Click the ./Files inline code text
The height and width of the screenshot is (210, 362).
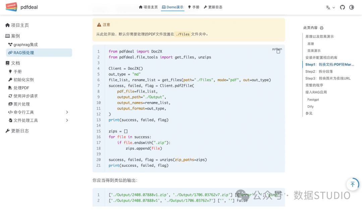click(183, 34)
